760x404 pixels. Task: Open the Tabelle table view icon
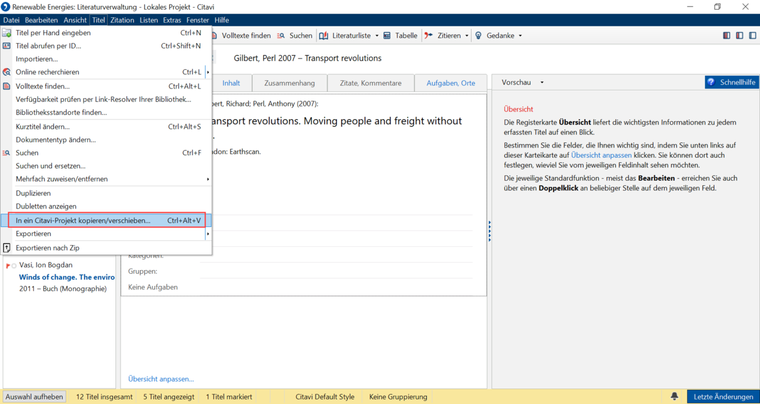click(387, 35)
